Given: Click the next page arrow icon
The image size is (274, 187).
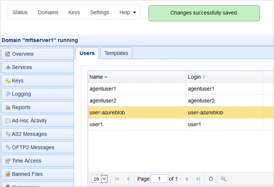Looking at the screenshot, I should 187,179.
